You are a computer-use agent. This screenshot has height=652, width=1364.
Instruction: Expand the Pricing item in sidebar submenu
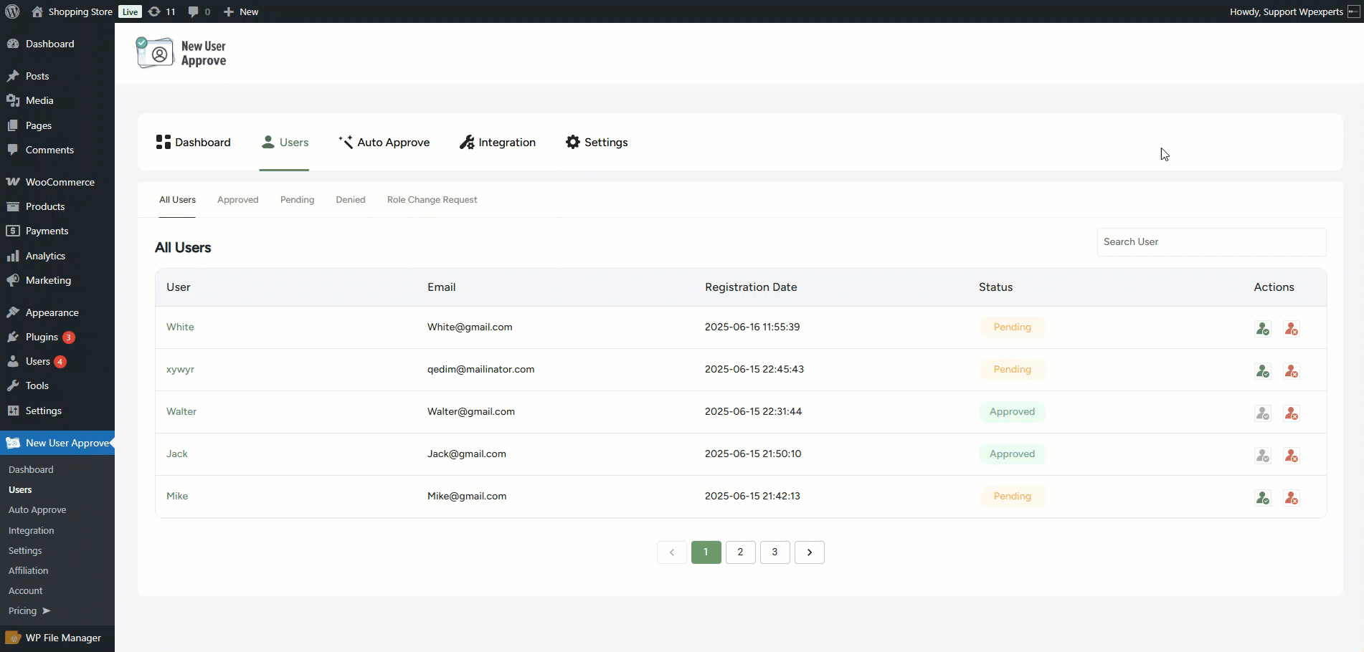click(x=29, y=610)
